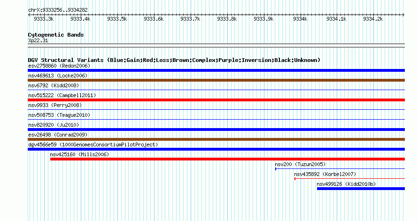Select the brown bar under nsv469613
418x221 pixels.
[x=216, y=80]
